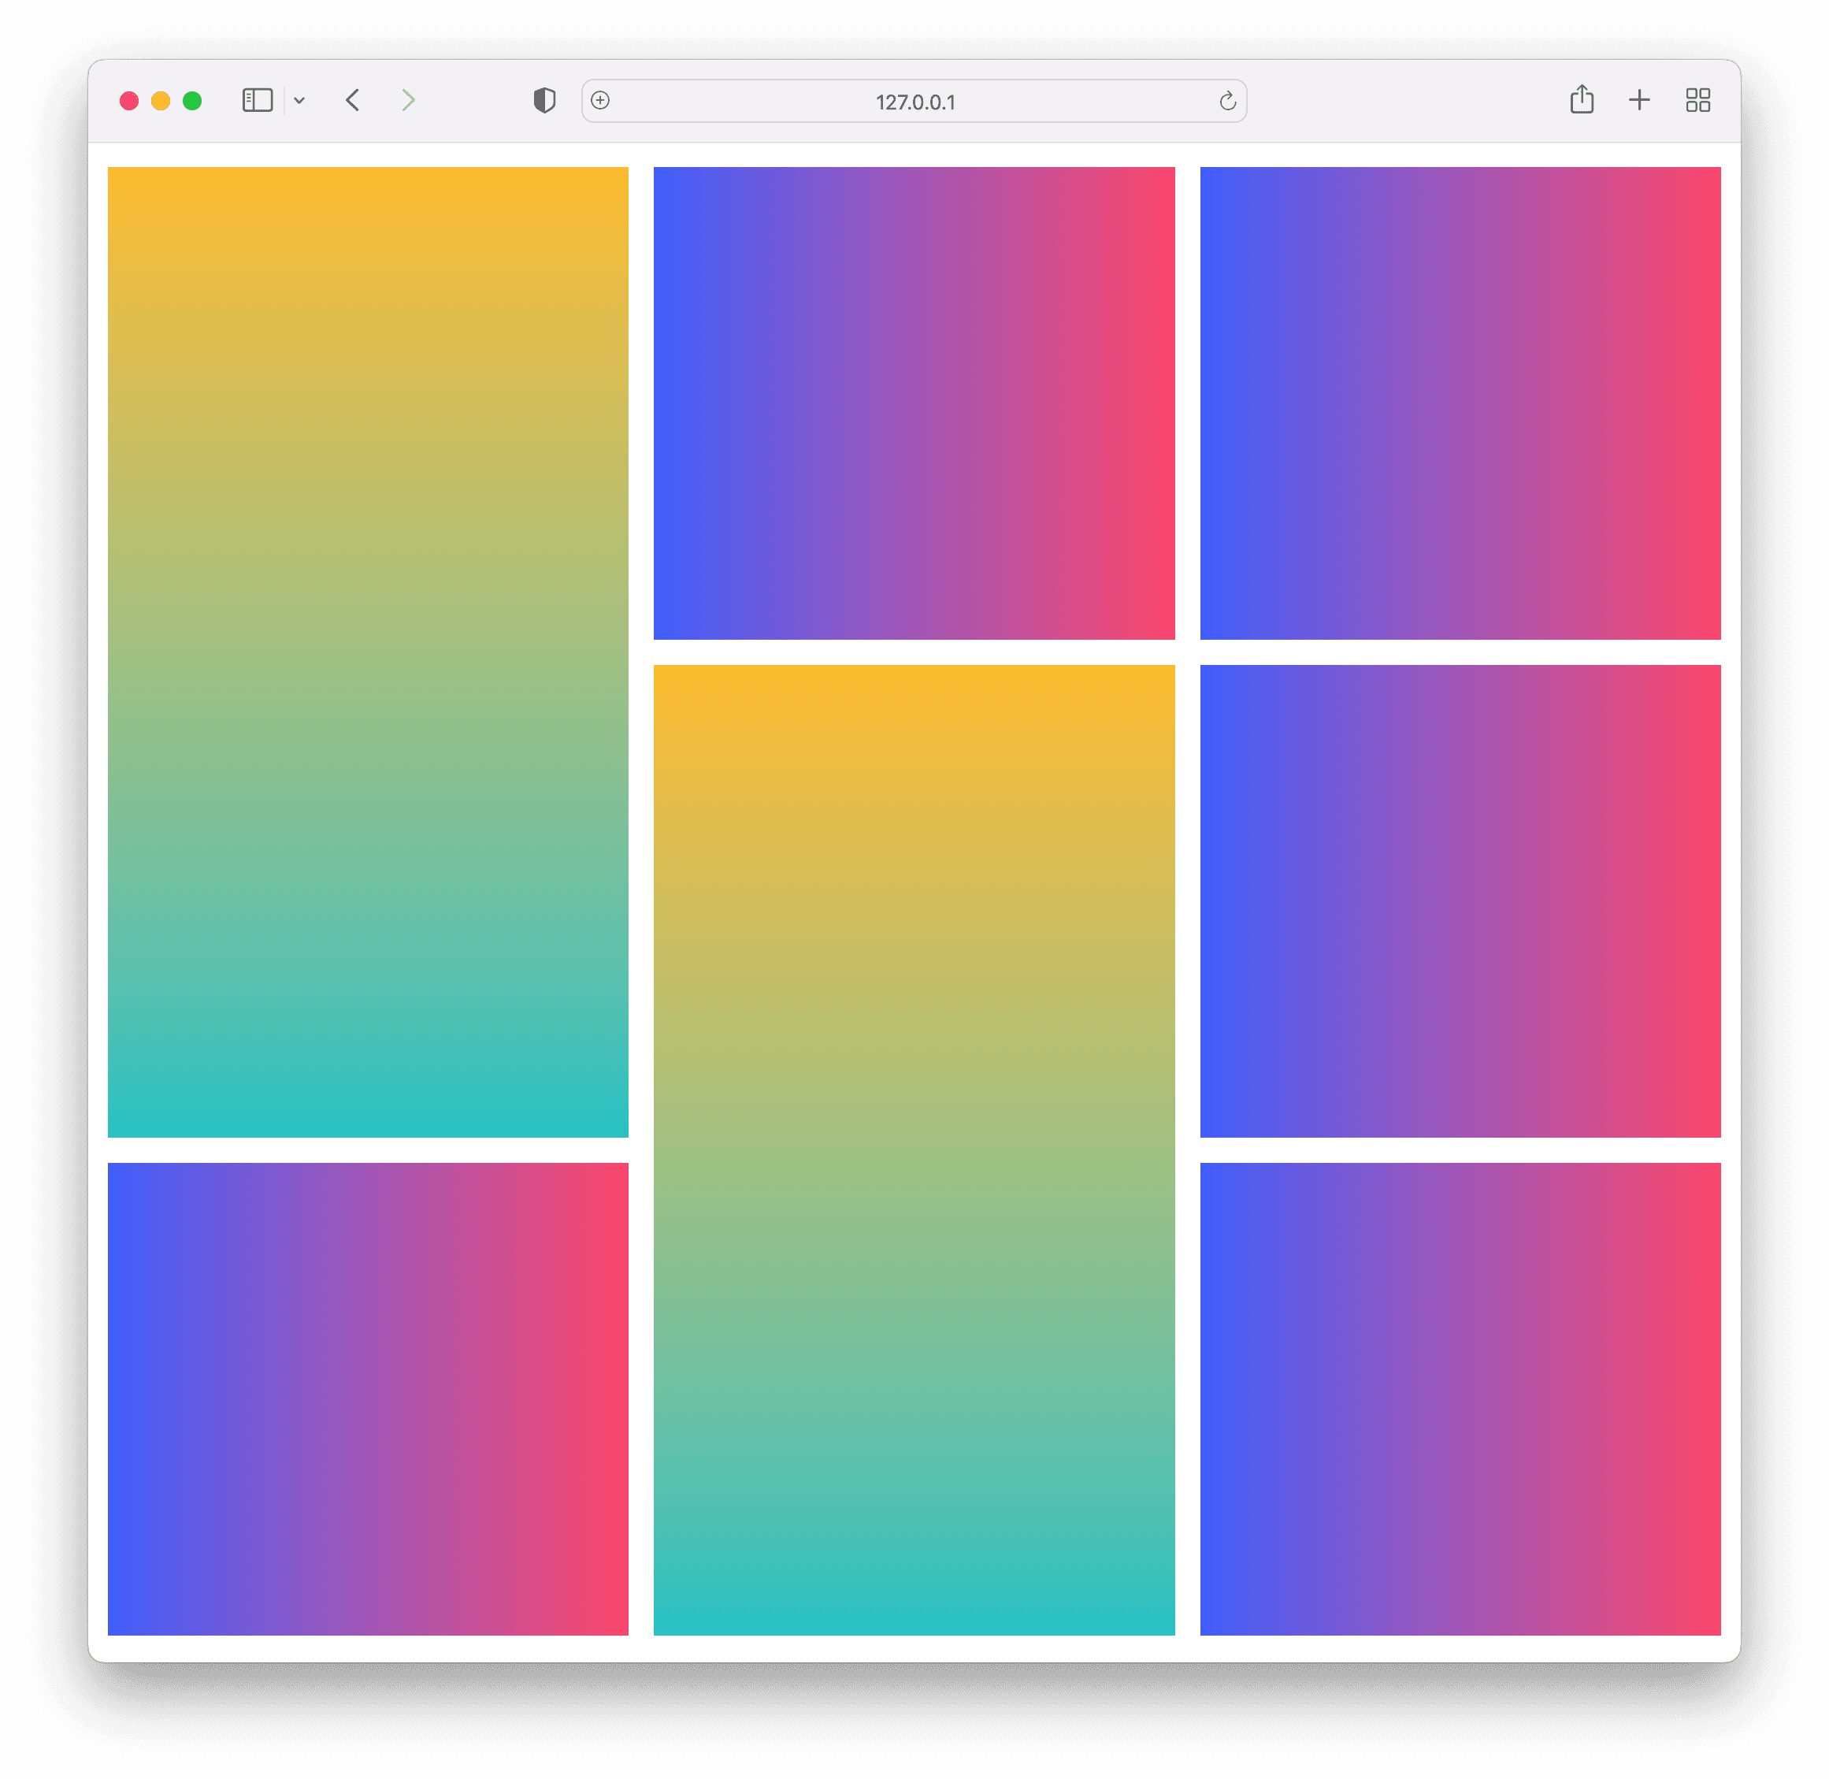1829x1779 pixels.
Task: Maximize the window with the green button
Action: coord(192,101)
